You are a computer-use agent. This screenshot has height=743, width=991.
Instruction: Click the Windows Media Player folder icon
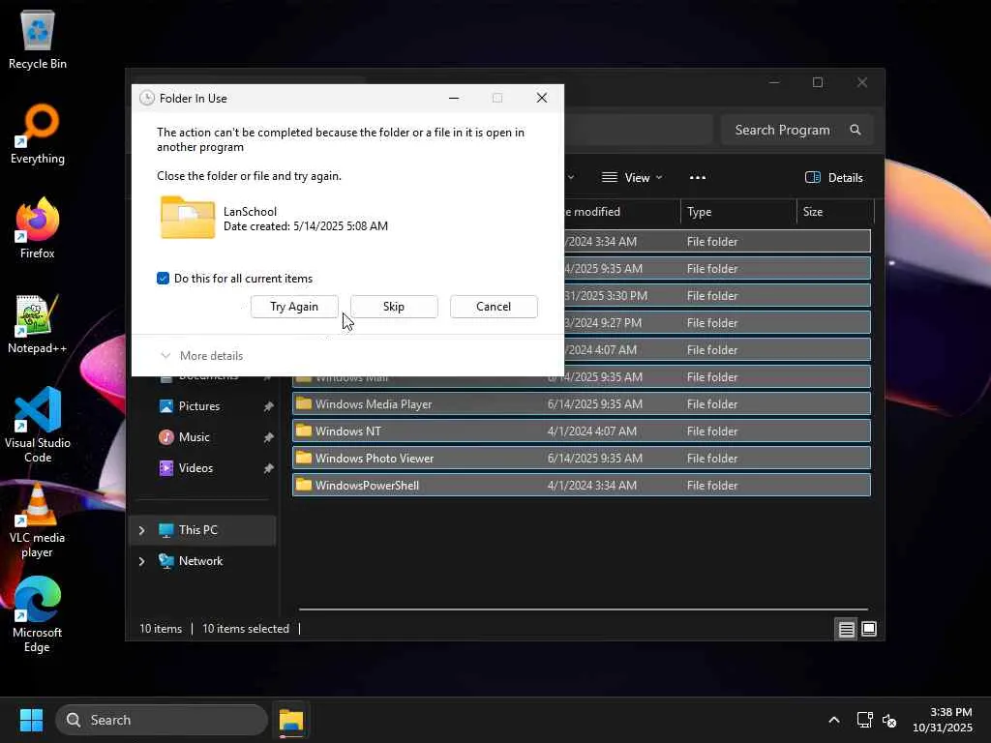pyautogui.click(x=304, y=403)
